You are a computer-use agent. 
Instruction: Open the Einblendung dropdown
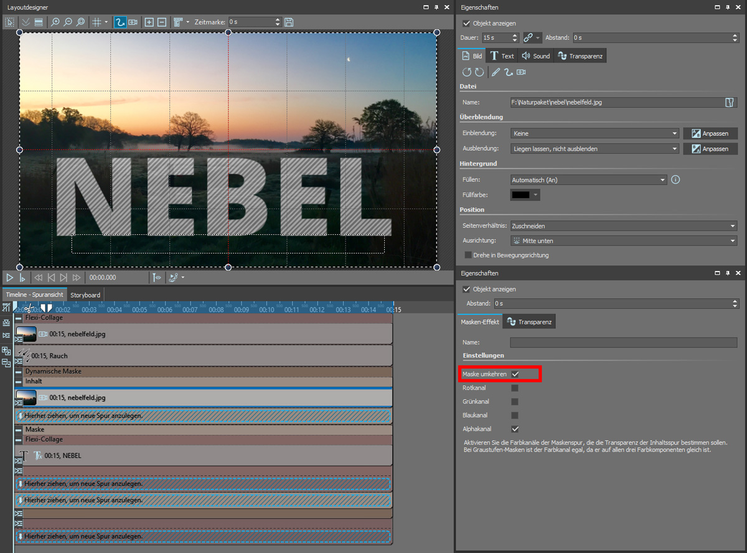tap(594, 133)
